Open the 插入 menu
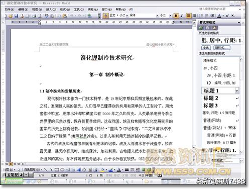The image size is (251, 190). [x=51, y=10]
